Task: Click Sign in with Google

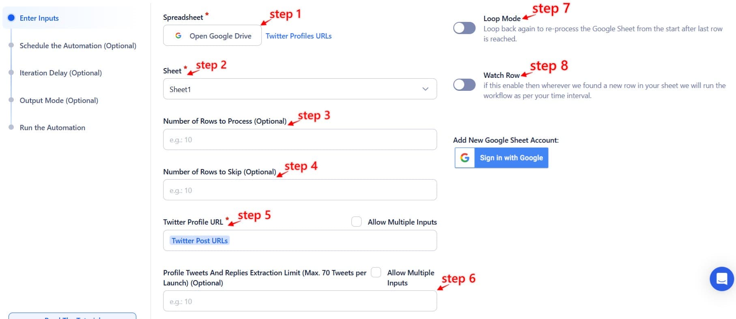Action: click(x=511, y=158)
